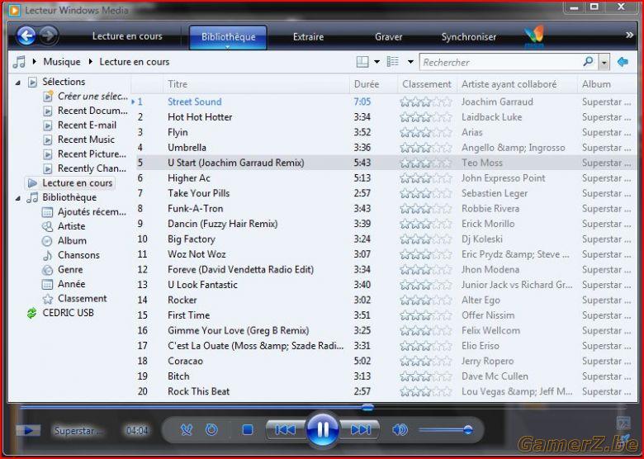Image resolution: width=644 pixels, height=459 pixels.
Task: Click the Année calendar icon in sidebar
Action: pos(48,284)
